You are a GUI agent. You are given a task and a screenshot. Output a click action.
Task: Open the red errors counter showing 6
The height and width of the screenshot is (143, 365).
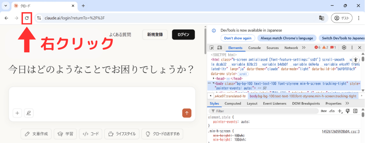[x=318, y=47]
